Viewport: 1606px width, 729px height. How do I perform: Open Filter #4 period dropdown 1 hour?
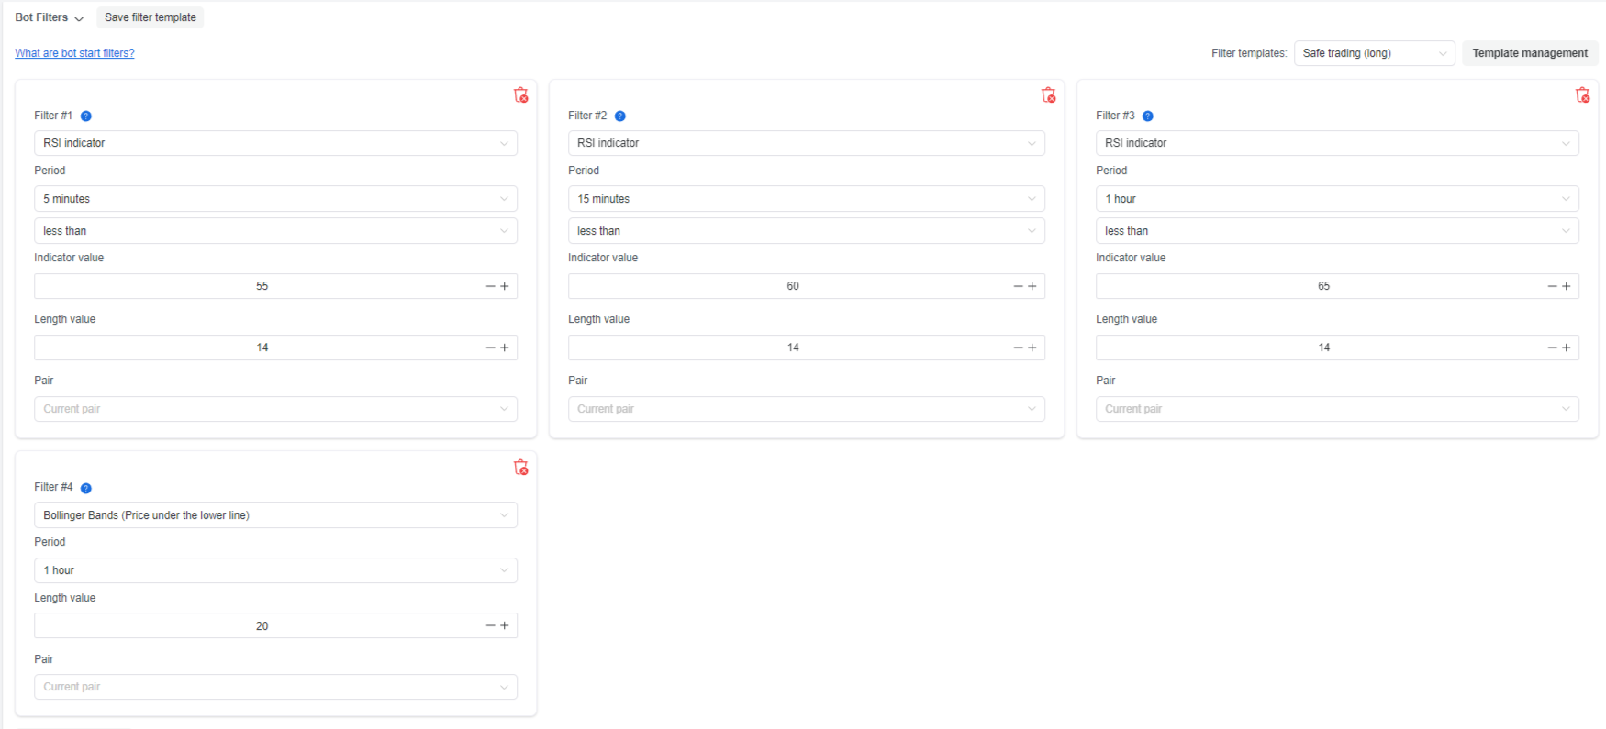[275, 570]
